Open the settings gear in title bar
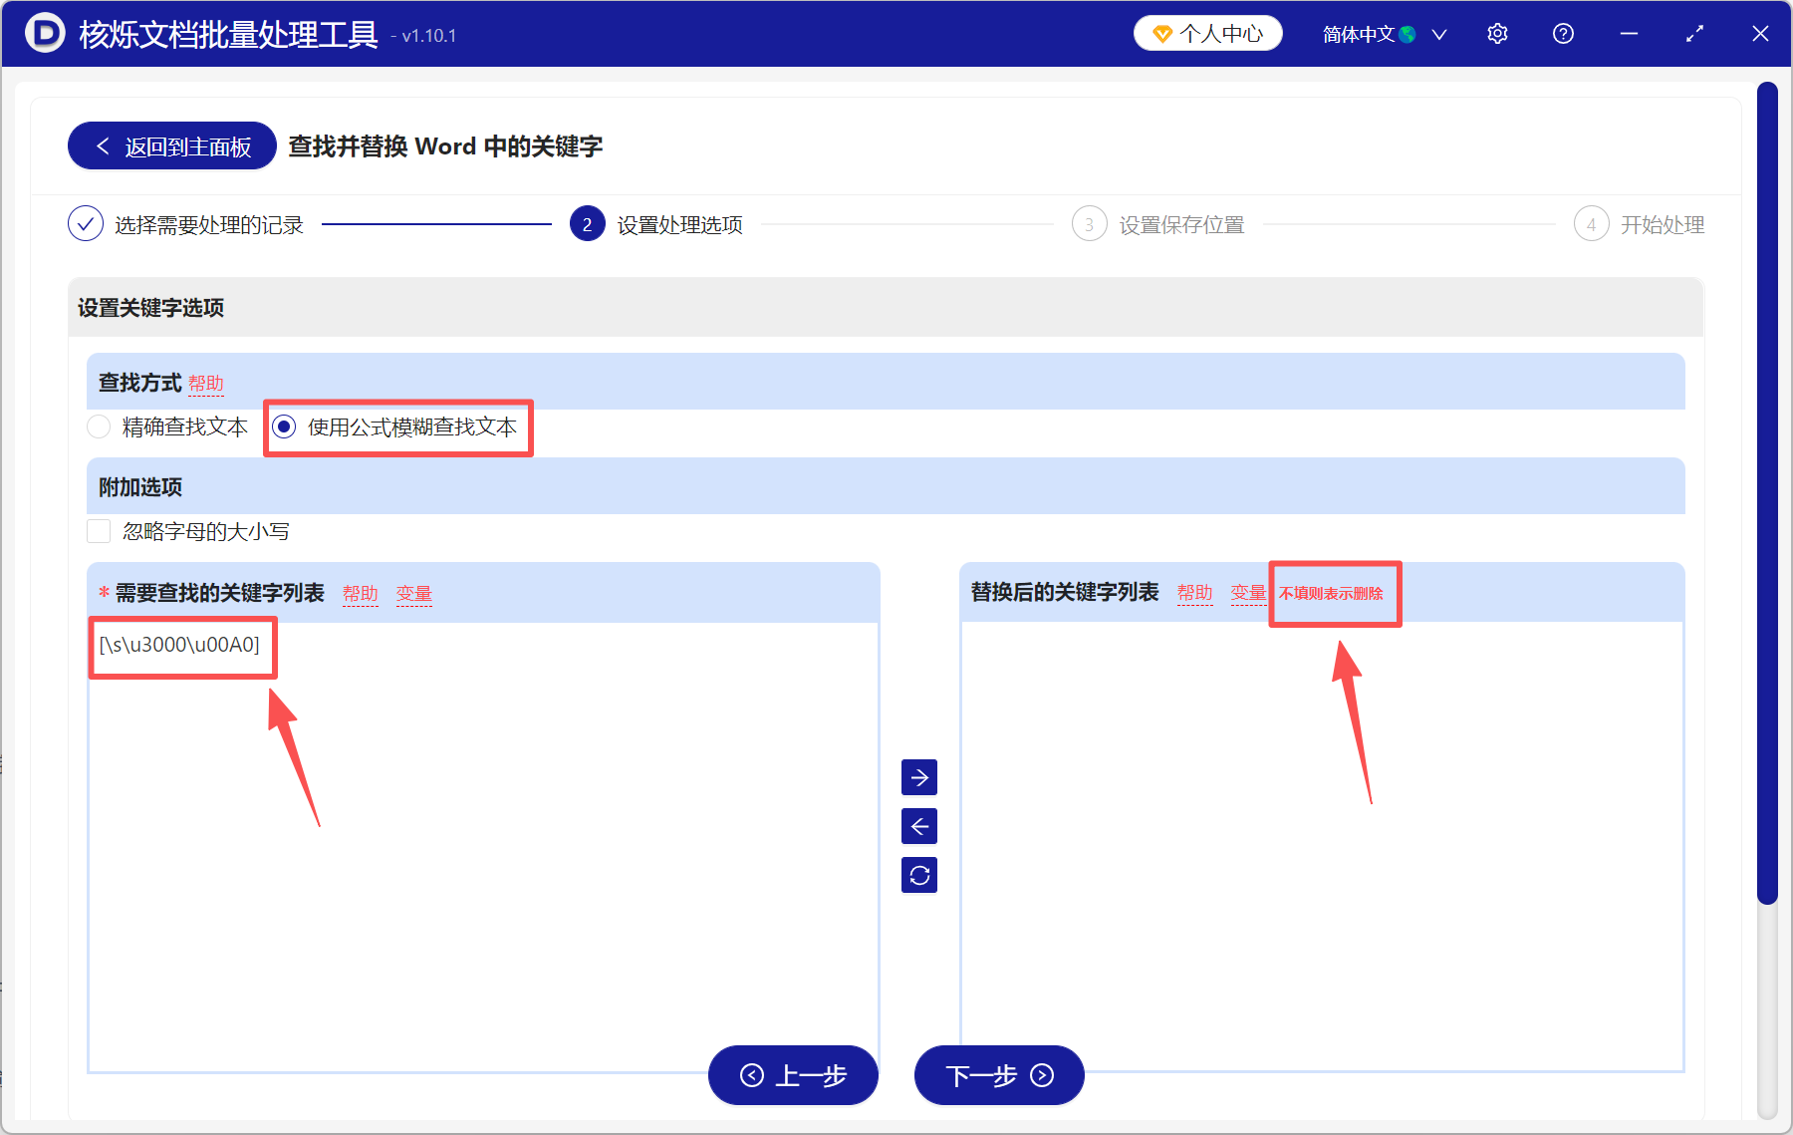The height and width of the screenshot is (1135, 1793). pyautogui.click(x=1497, y=33)
